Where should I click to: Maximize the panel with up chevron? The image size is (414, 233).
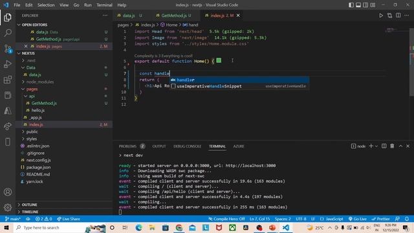(x=400, y=146)
